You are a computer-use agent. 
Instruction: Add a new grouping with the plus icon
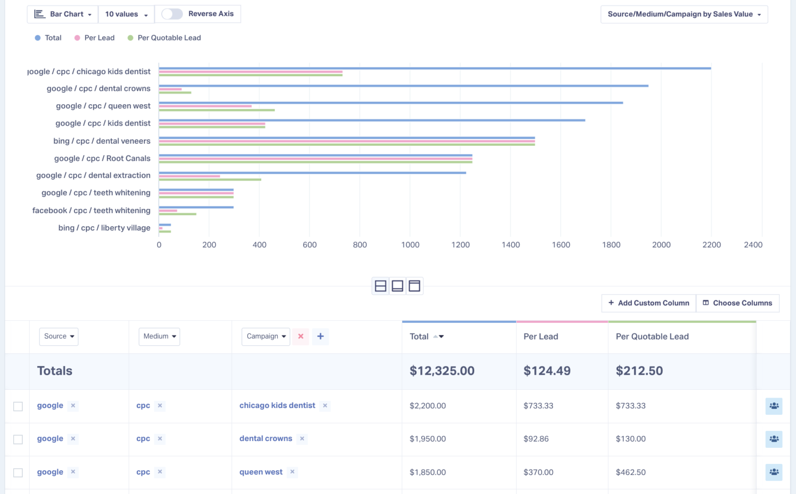point(320,336)
